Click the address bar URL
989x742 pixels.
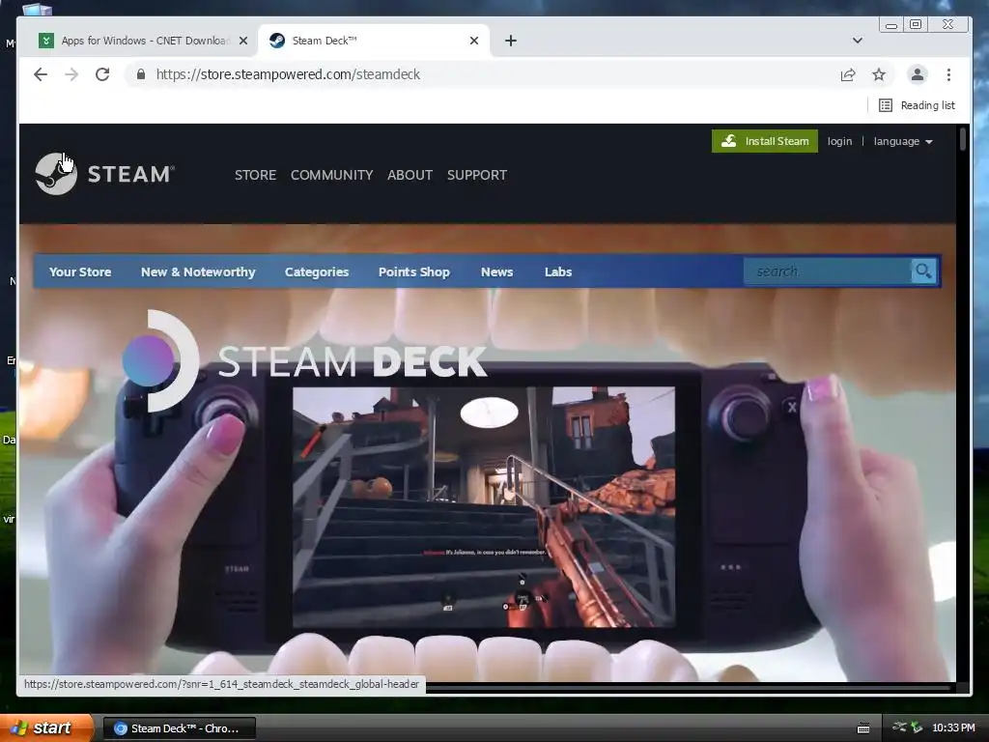288,74
